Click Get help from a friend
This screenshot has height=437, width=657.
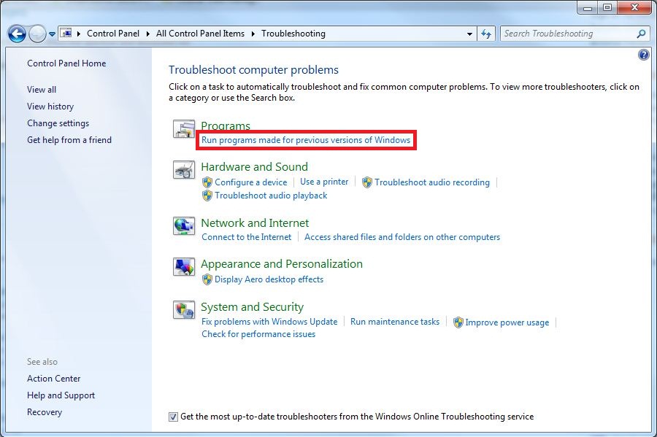tap(69, 140)
